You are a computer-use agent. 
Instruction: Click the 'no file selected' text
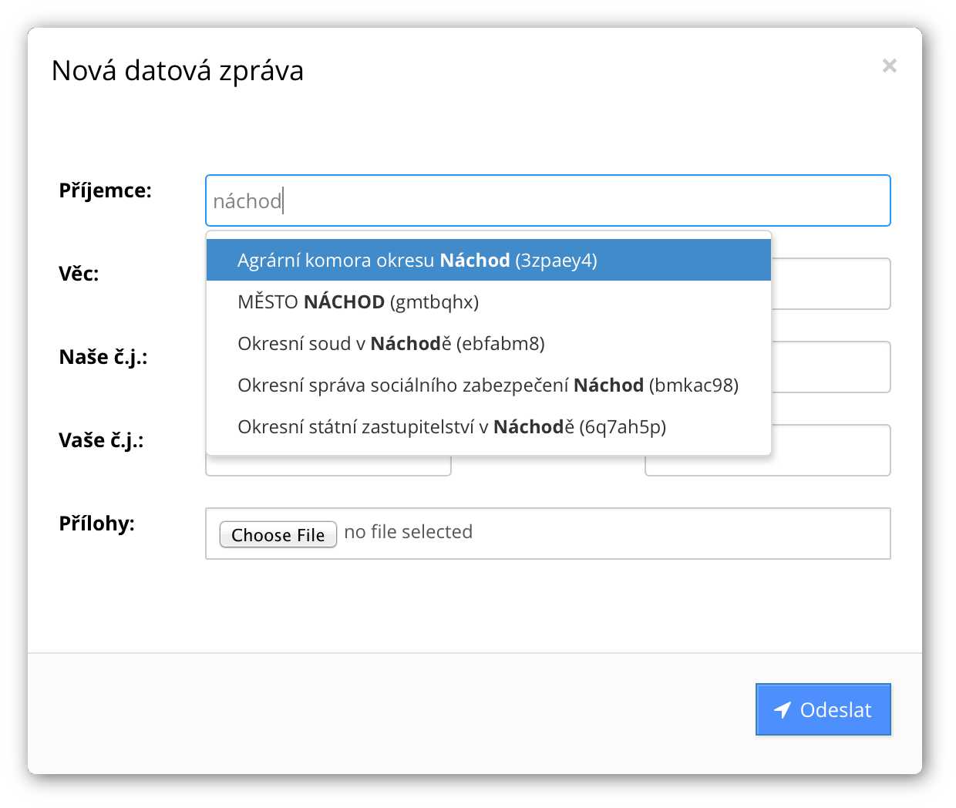408,532
